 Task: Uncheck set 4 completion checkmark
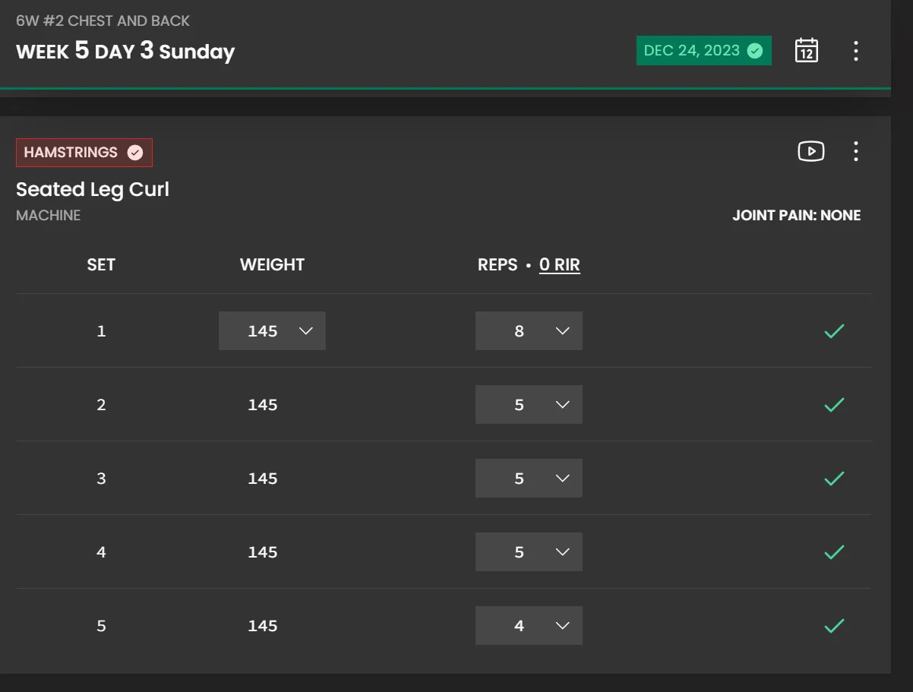[x=834, y=552]
